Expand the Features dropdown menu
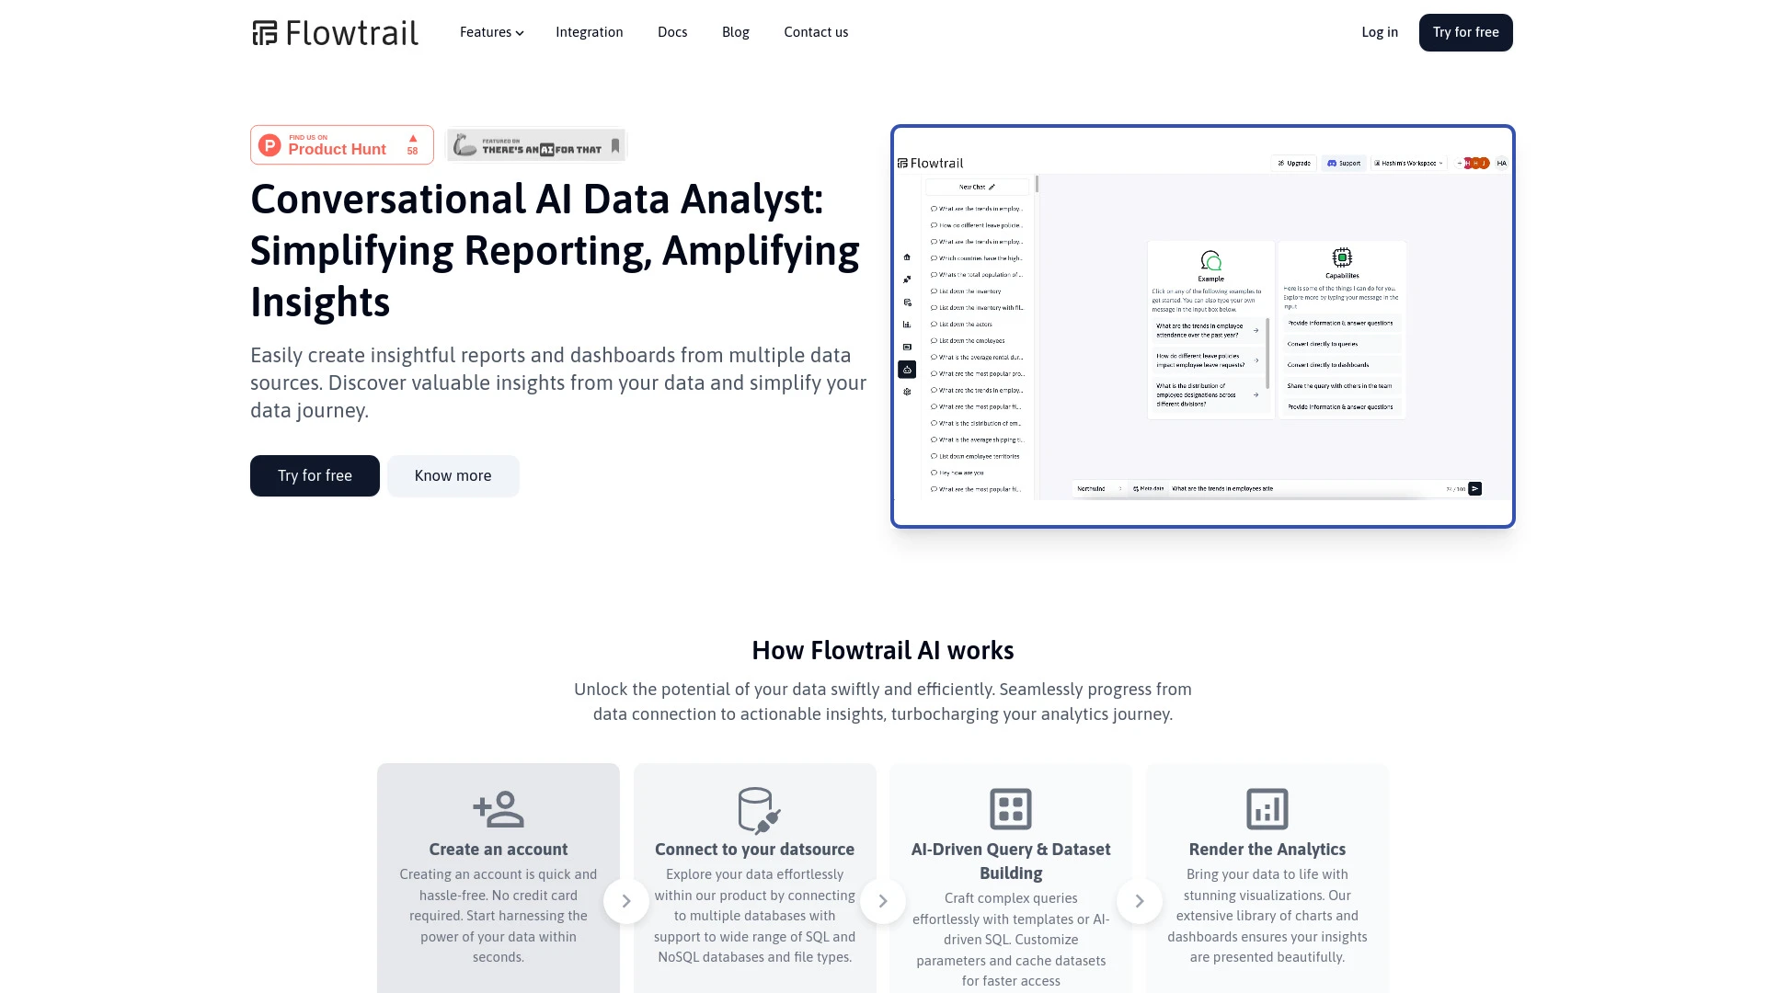Screen dimensions: 1766x993 point(492,33)
